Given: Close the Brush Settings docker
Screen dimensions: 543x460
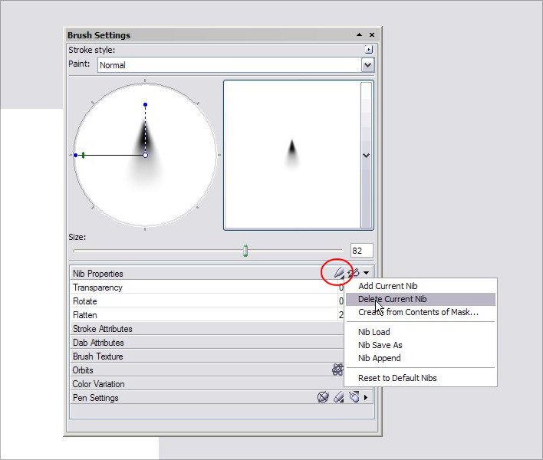Looking at the screenshot, I should click(372, 34).
